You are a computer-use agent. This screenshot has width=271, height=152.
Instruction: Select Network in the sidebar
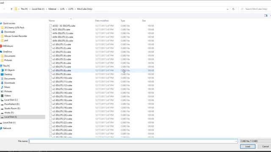(7, 128)
